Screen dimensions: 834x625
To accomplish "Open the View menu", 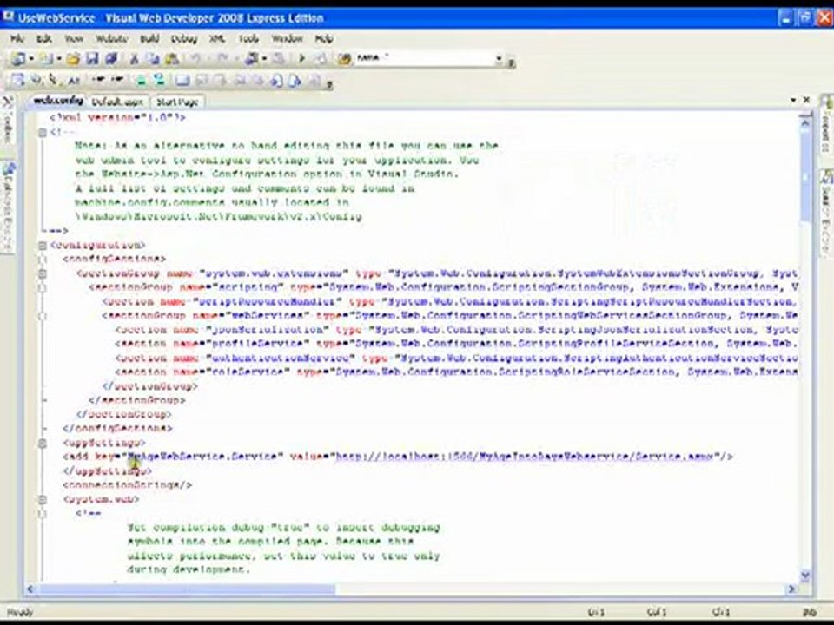I will point(74,39).
